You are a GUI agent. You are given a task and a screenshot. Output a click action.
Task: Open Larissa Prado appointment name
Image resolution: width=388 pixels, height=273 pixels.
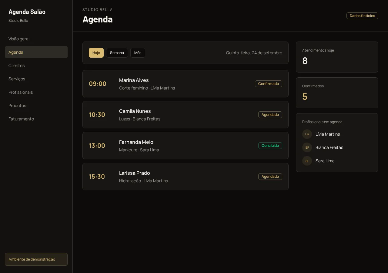coord(135,173)
